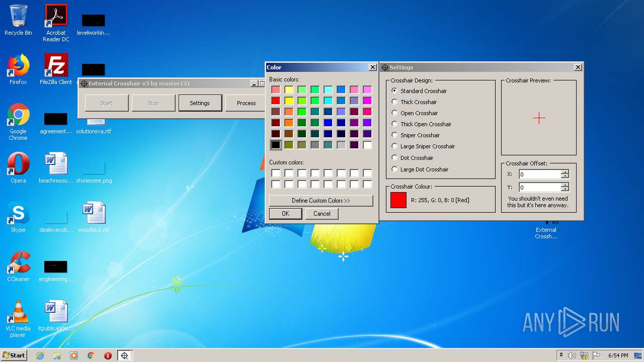Image resolution: width=644 pixels, height=362 pixels.
Task: Open media player taskbar icon
Action: [x=74, y=355]
